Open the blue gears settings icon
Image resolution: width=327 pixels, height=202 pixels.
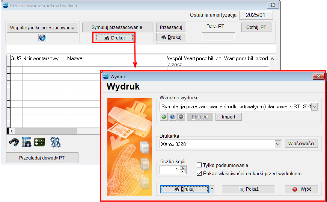click(x=56, y=142)
